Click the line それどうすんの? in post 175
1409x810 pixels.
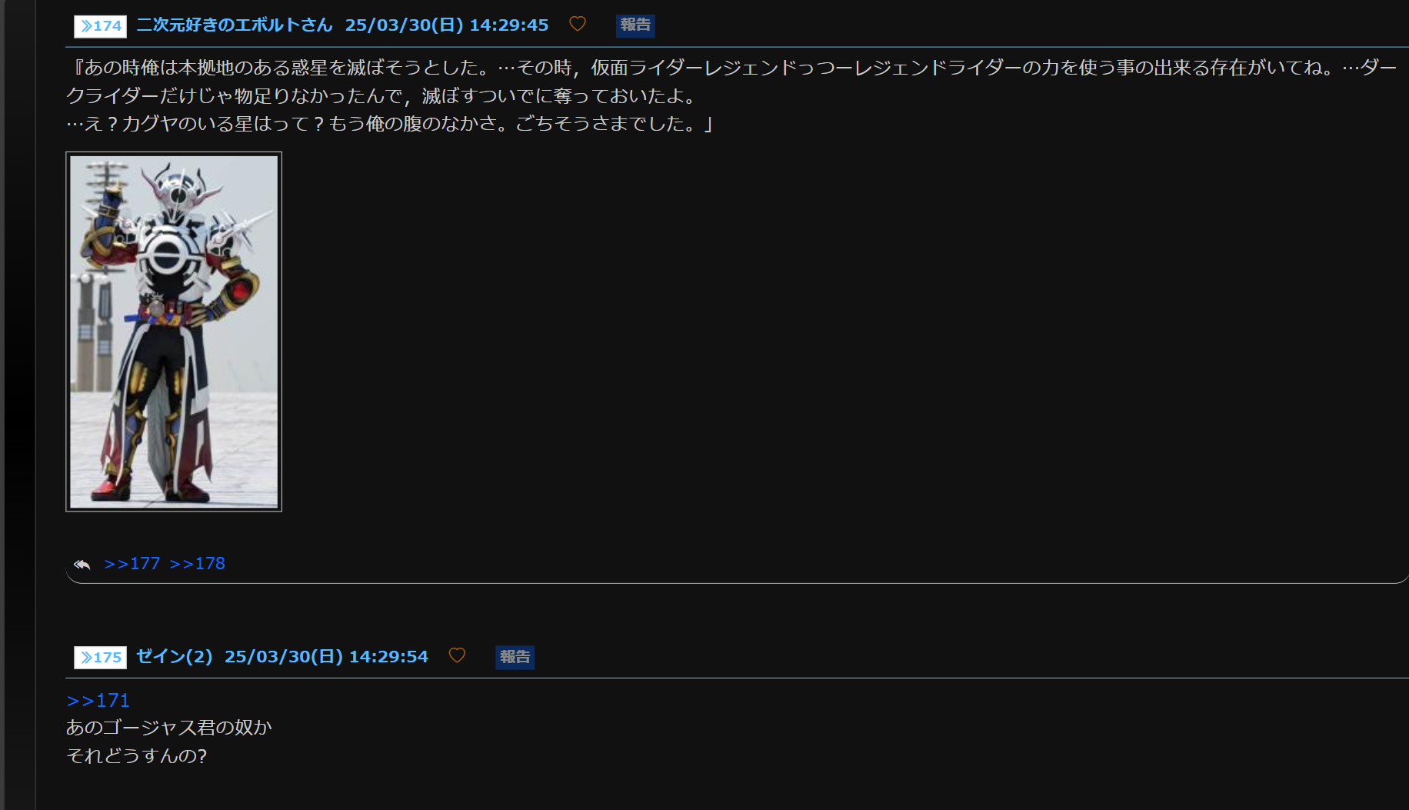click(137, 756)
